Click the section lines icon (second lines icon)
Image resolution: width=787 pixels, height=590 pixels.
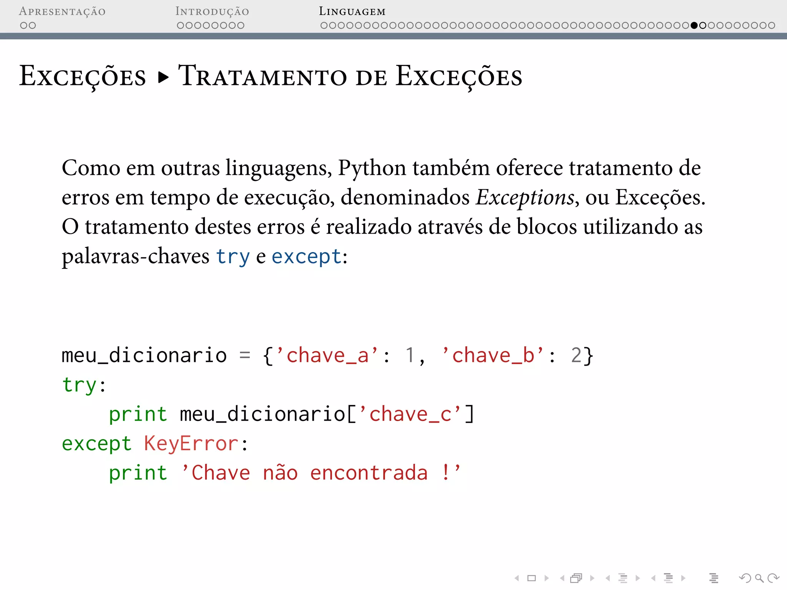668,578
